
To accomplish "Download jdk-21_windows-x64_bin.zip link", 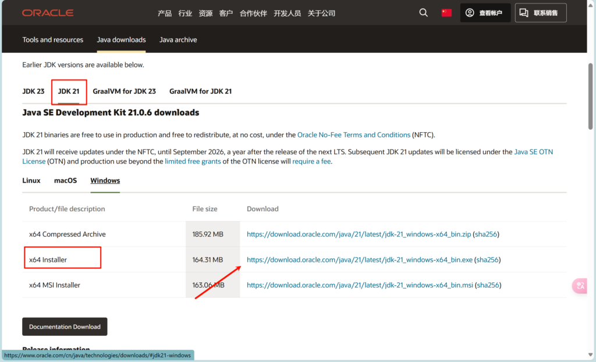I will pos(359,234).
